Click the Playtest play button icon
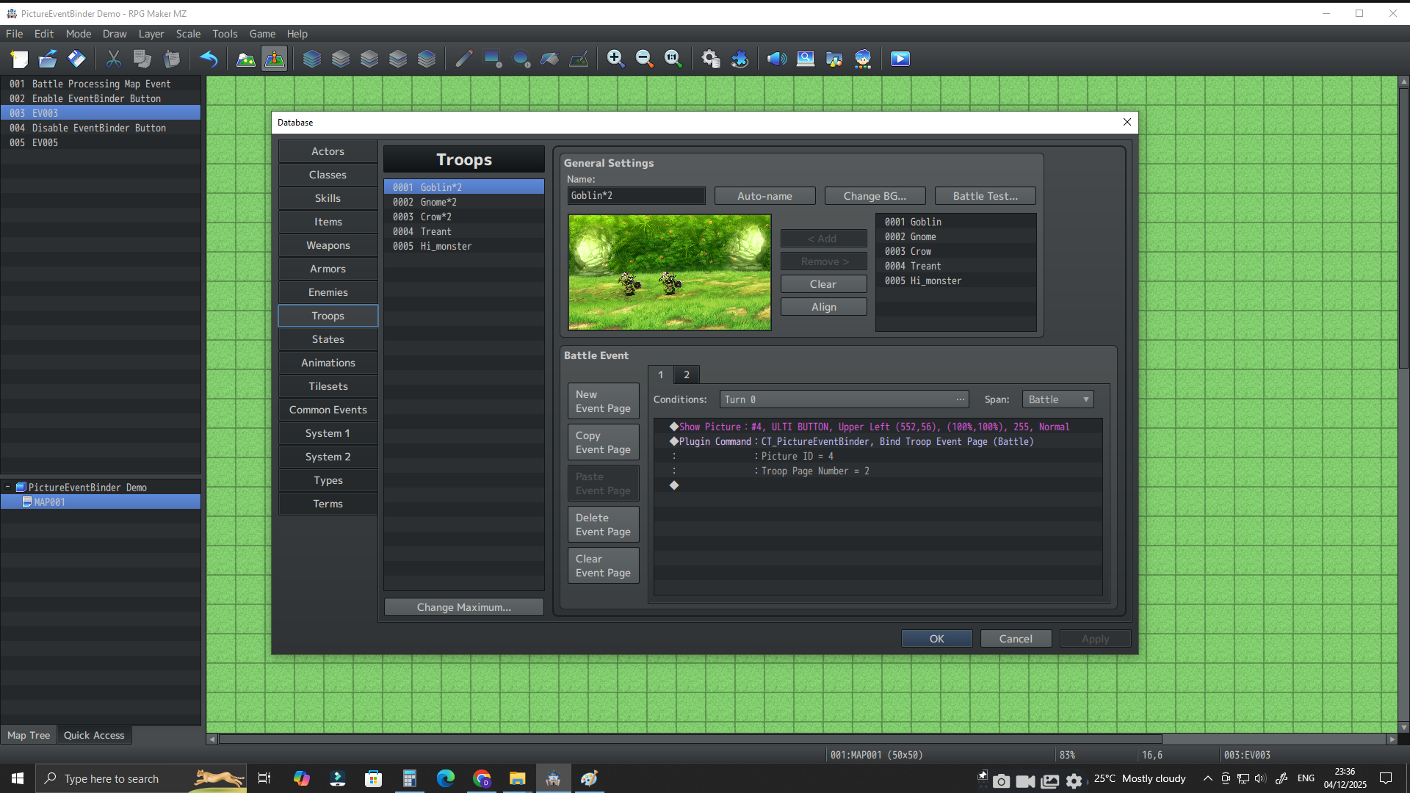The height and width of the screenshot is (793, 1410). 900,59
